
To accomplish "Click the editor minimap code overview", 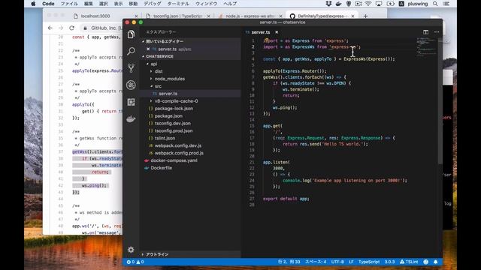I will 426,47.
